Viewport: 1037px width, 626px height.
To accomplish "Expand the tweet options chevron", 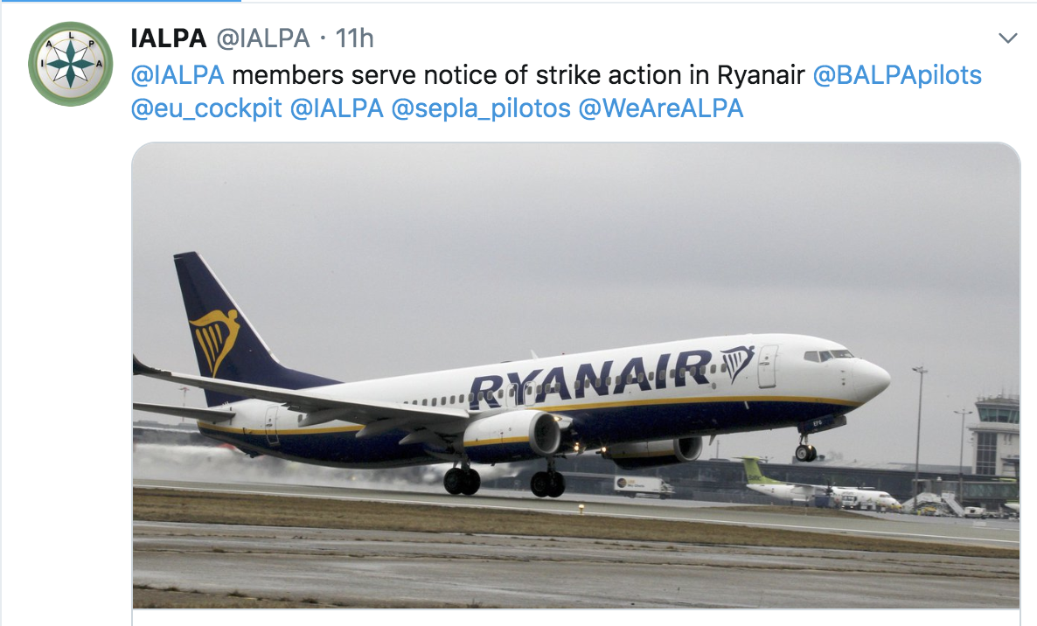I will coord(1008,38).
